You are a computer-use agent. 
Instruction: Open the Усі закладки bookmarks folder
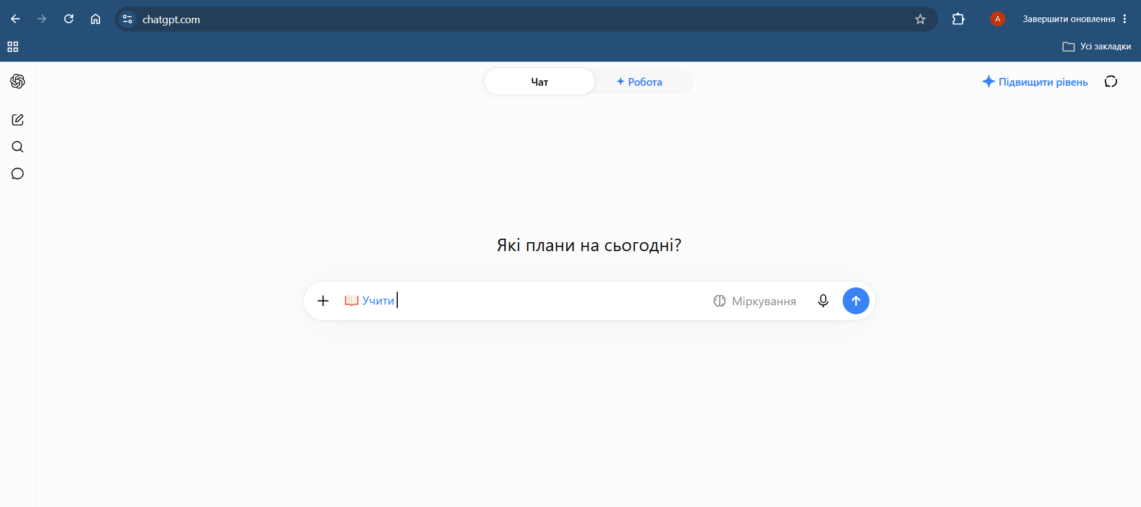(1097, 46)
